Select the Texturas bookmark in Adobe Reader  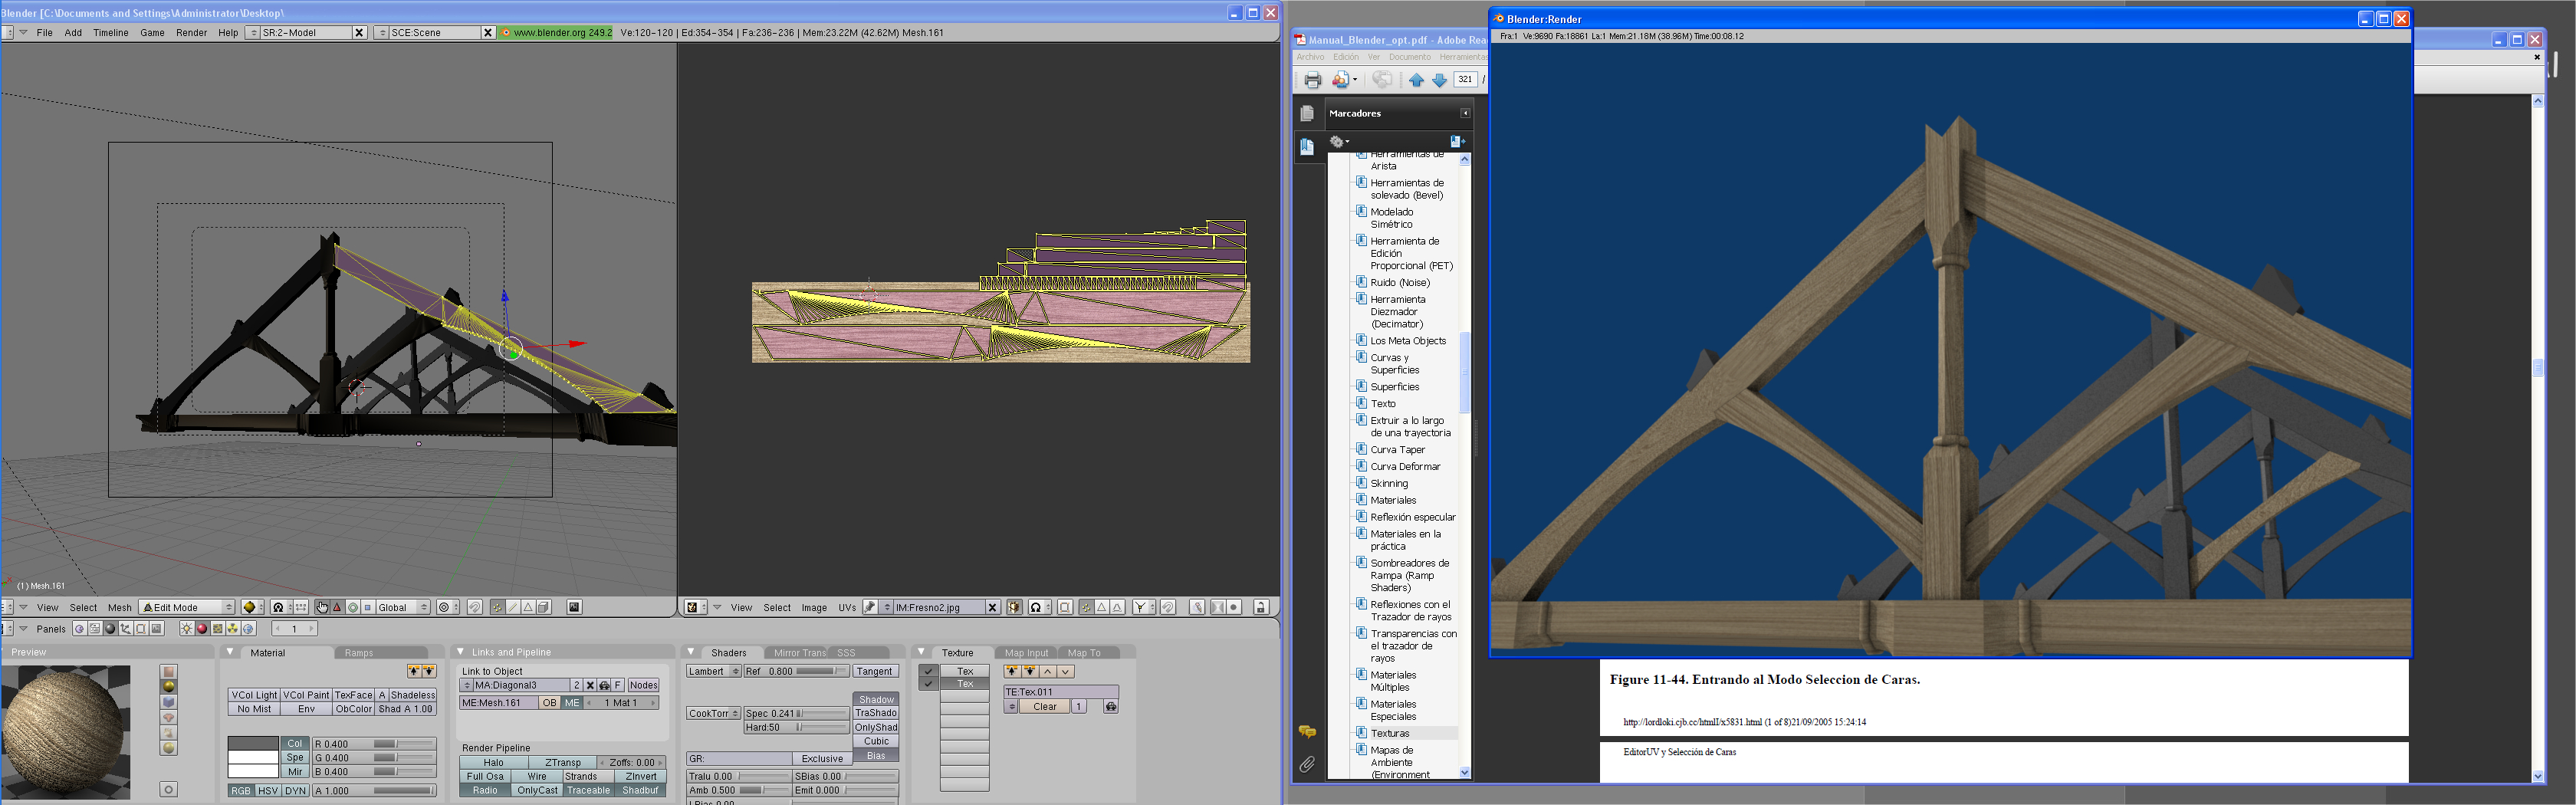pos(1390,734)
